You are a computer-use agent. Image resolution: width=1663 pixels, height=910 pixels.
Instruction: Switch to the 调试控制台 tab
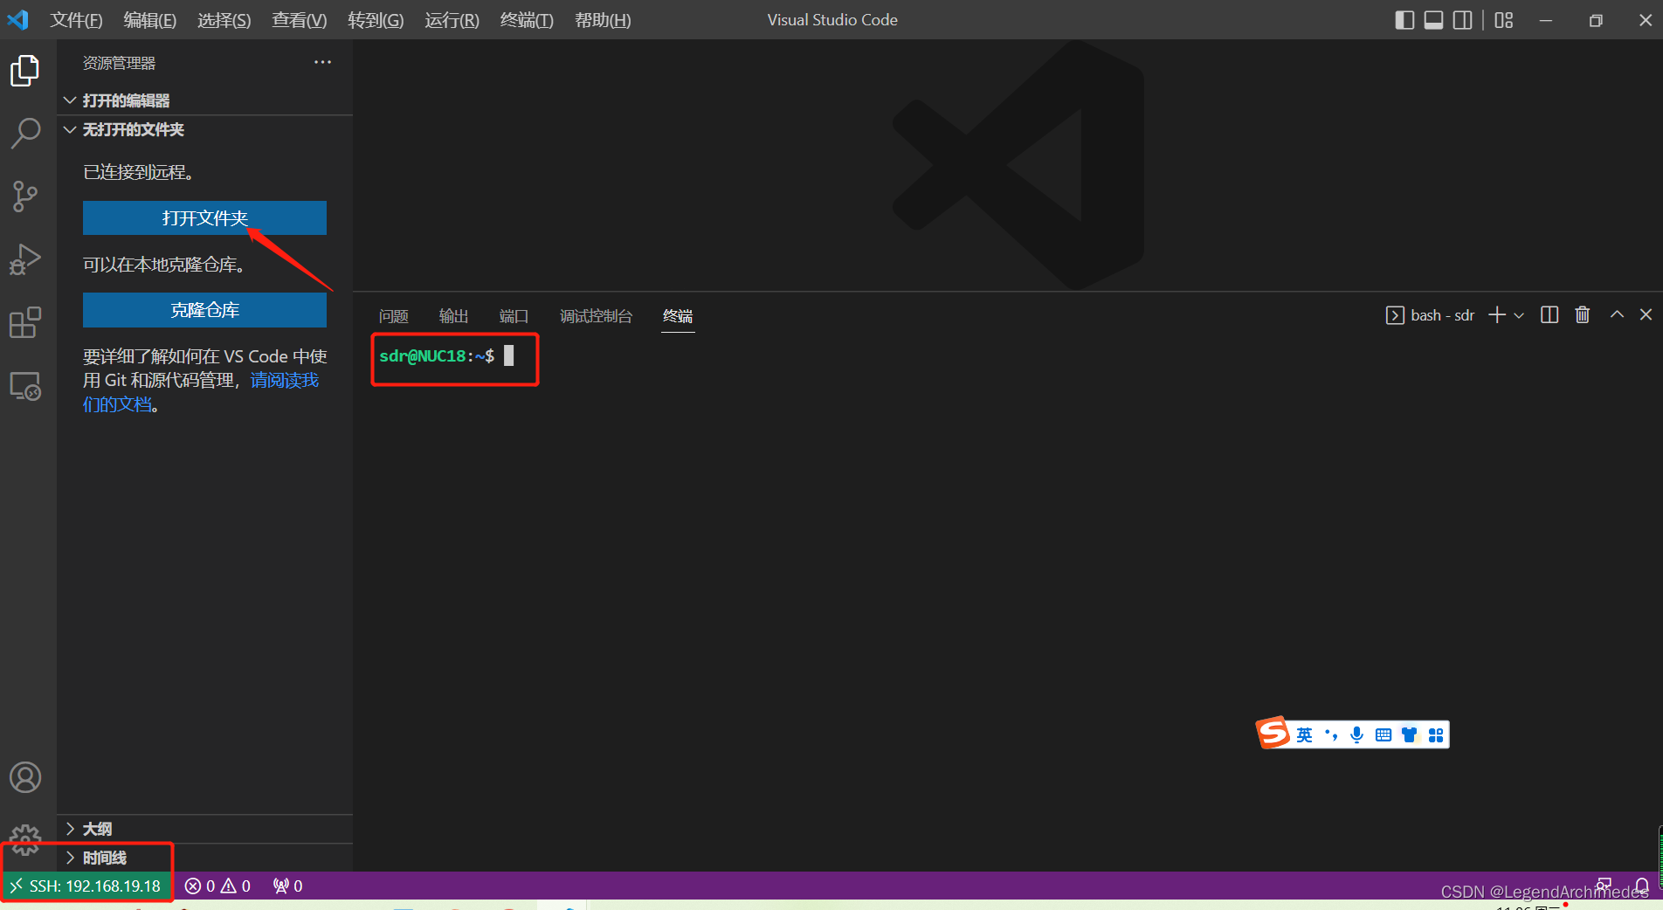[x=596, y=316]
